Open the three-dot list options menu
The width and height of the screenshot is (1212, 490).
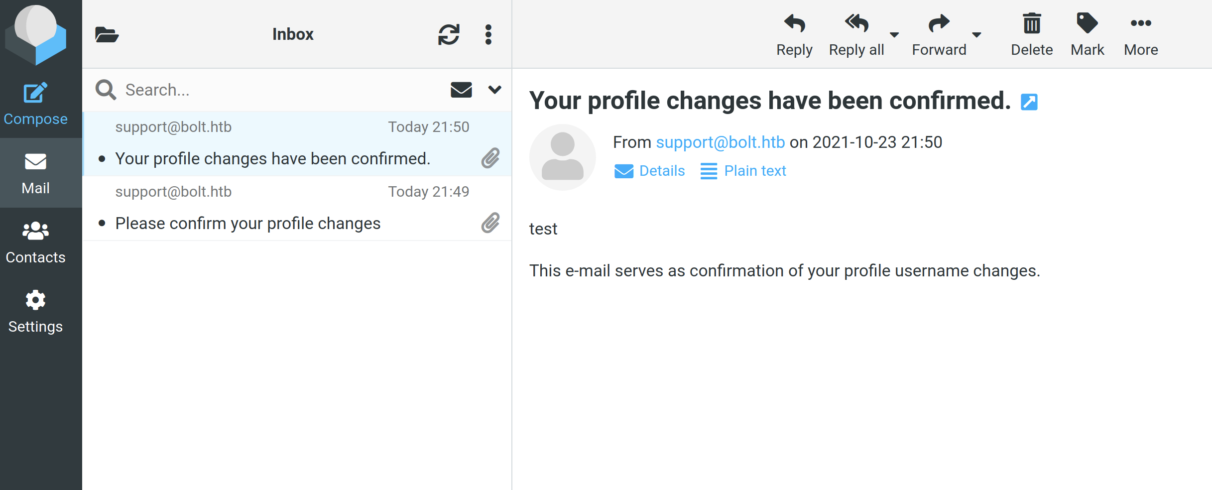pyautogui.click(x=488, y=35)
